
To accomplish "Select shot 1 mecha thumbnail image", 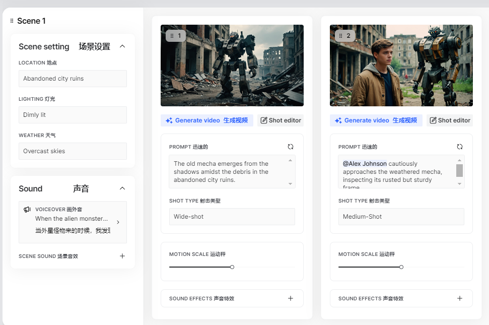I will point(232,66).
